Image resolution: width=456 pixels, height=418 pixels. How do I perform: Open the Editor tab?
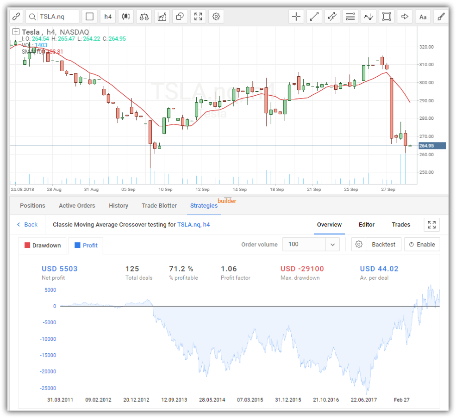(x=367, y=225)
